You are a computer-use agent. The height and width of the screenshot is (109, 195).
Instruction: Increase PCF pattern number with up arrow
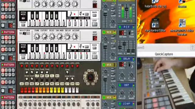125,32
